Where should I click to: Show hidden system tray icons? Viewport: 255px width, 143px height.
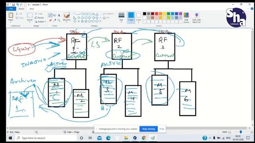click(x=210, y=138)
